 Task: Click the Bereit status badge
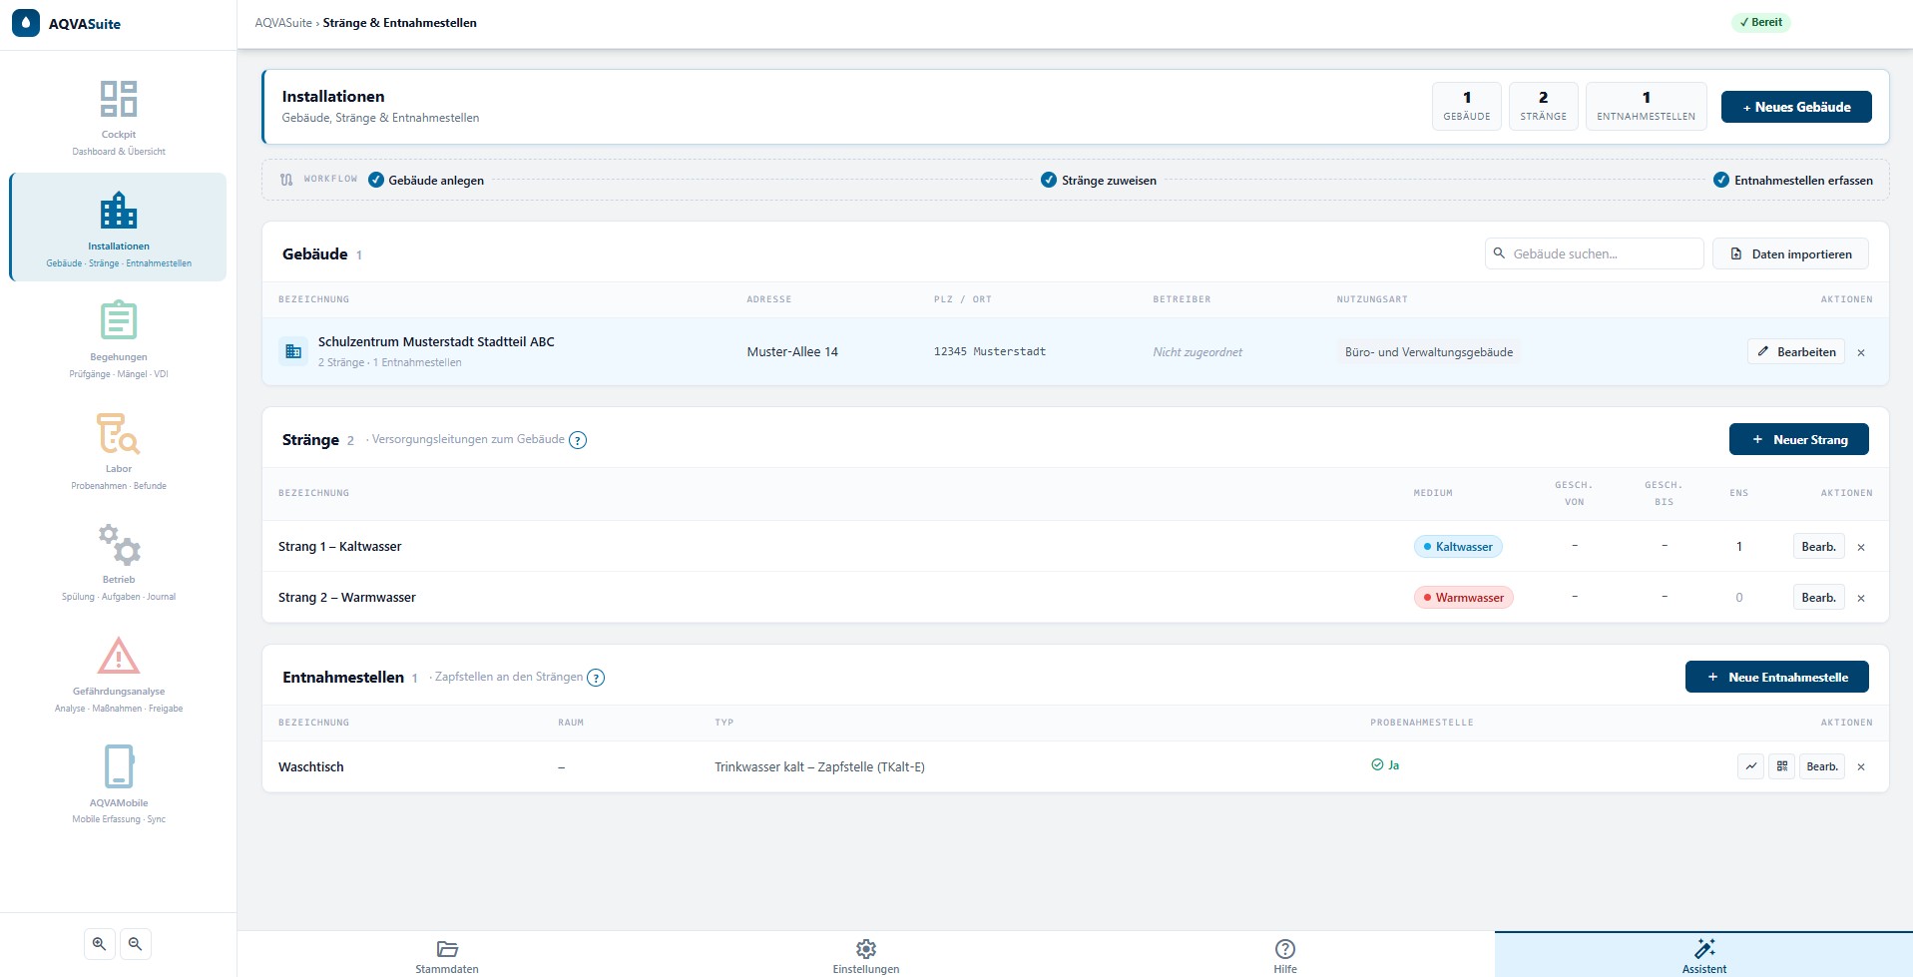[1761, 22]
